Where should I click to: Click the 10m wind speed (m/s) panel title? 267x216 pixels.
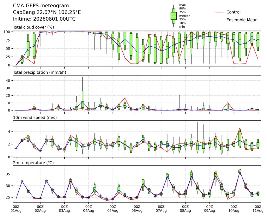pyautogui.click(x=35, y=118)
